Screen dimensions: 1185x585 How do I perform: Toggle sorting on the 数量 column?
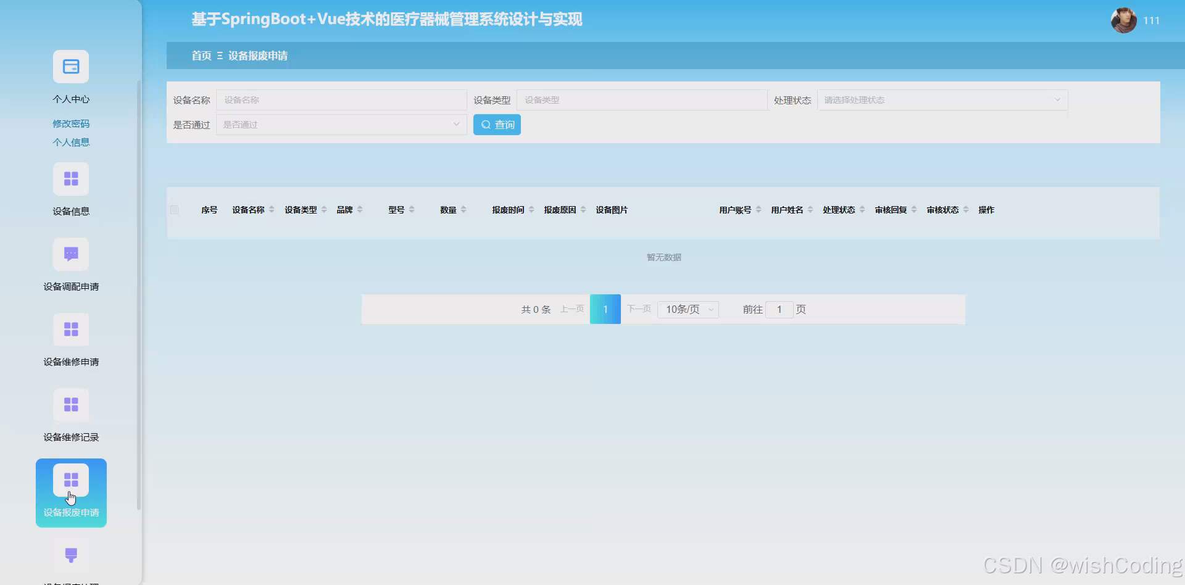click(464, 209)
